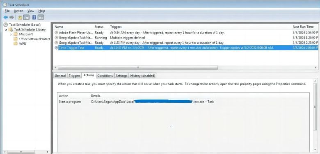Open the History (disabled) tab
The image size is (320, 154).
pyautogui.click(x=143, y=76)
